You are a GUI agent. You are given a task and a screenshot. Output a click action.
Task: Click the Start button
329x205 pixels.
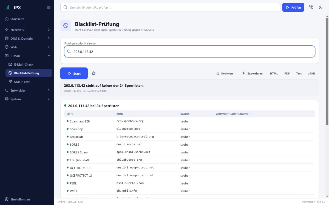click(x=74, y=73)
